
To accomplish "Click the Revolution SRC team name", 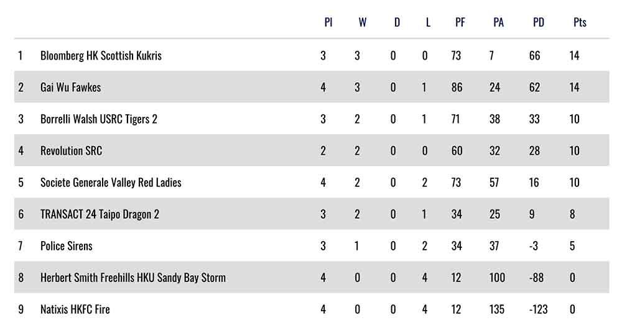I will 71,151.
